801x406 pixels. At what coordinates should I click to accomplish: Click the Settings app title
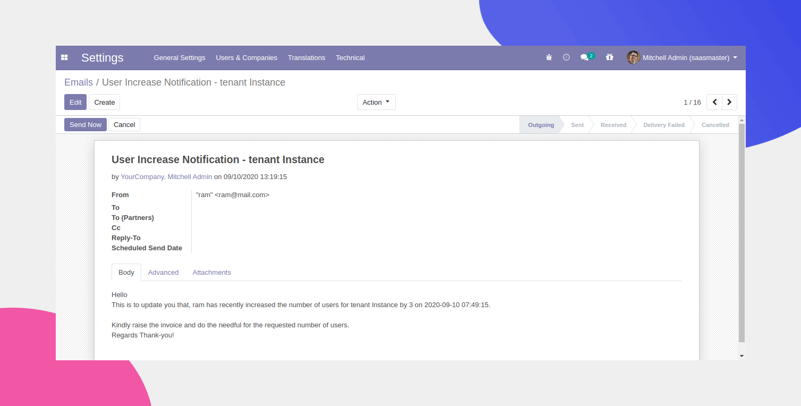point(103,57)
